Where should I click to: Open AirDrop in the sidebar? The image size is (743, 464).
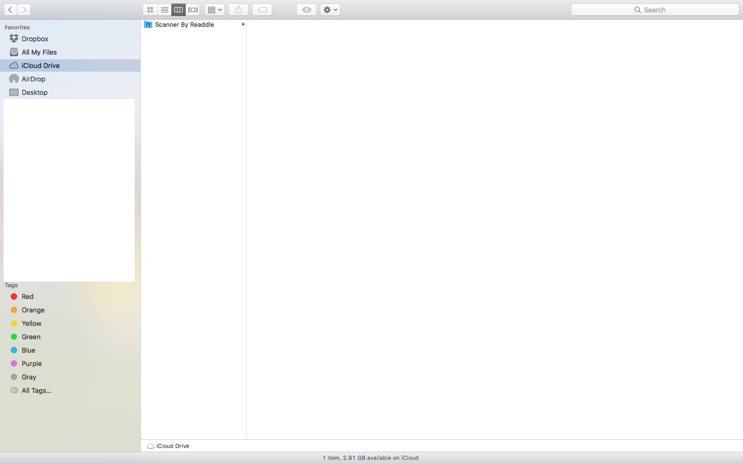(70, 79)
